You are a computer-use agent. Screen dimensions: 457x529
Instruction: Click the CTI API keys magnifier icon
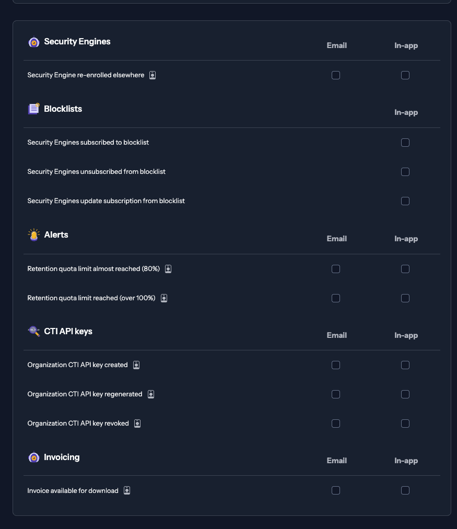tap(33, 332)
